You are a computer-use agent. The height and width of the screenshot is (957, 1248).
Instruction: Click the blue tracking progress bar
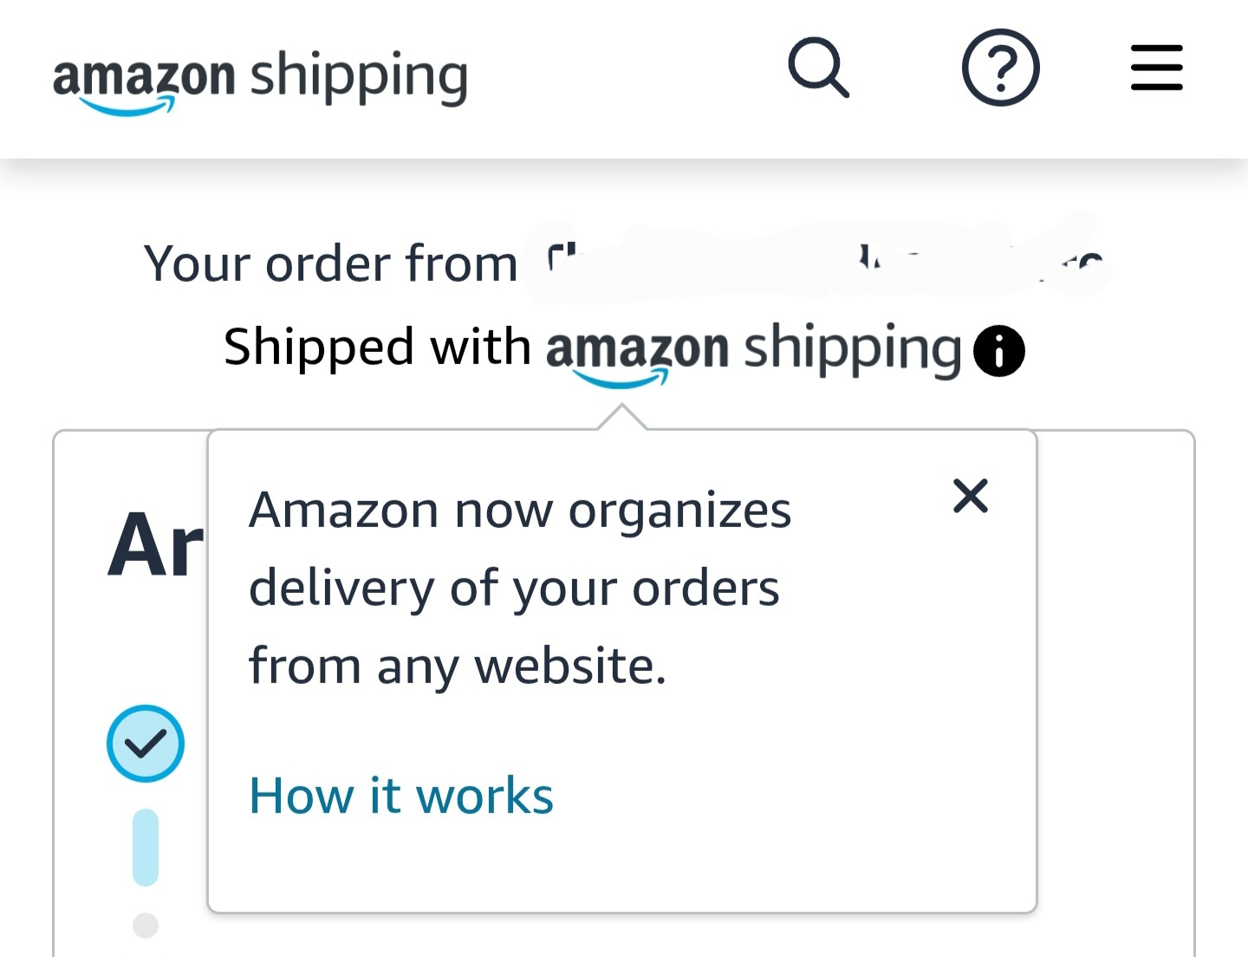click(145, 847)
